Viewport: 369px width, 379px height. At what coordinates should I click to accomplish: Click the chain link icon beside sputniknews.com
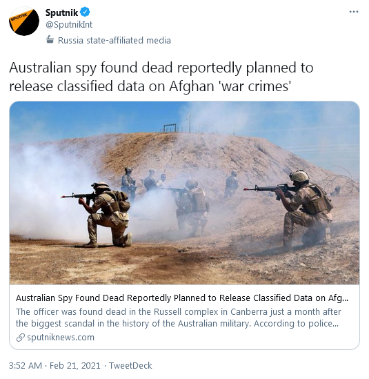pyautogui.click(x=21, y=338)
